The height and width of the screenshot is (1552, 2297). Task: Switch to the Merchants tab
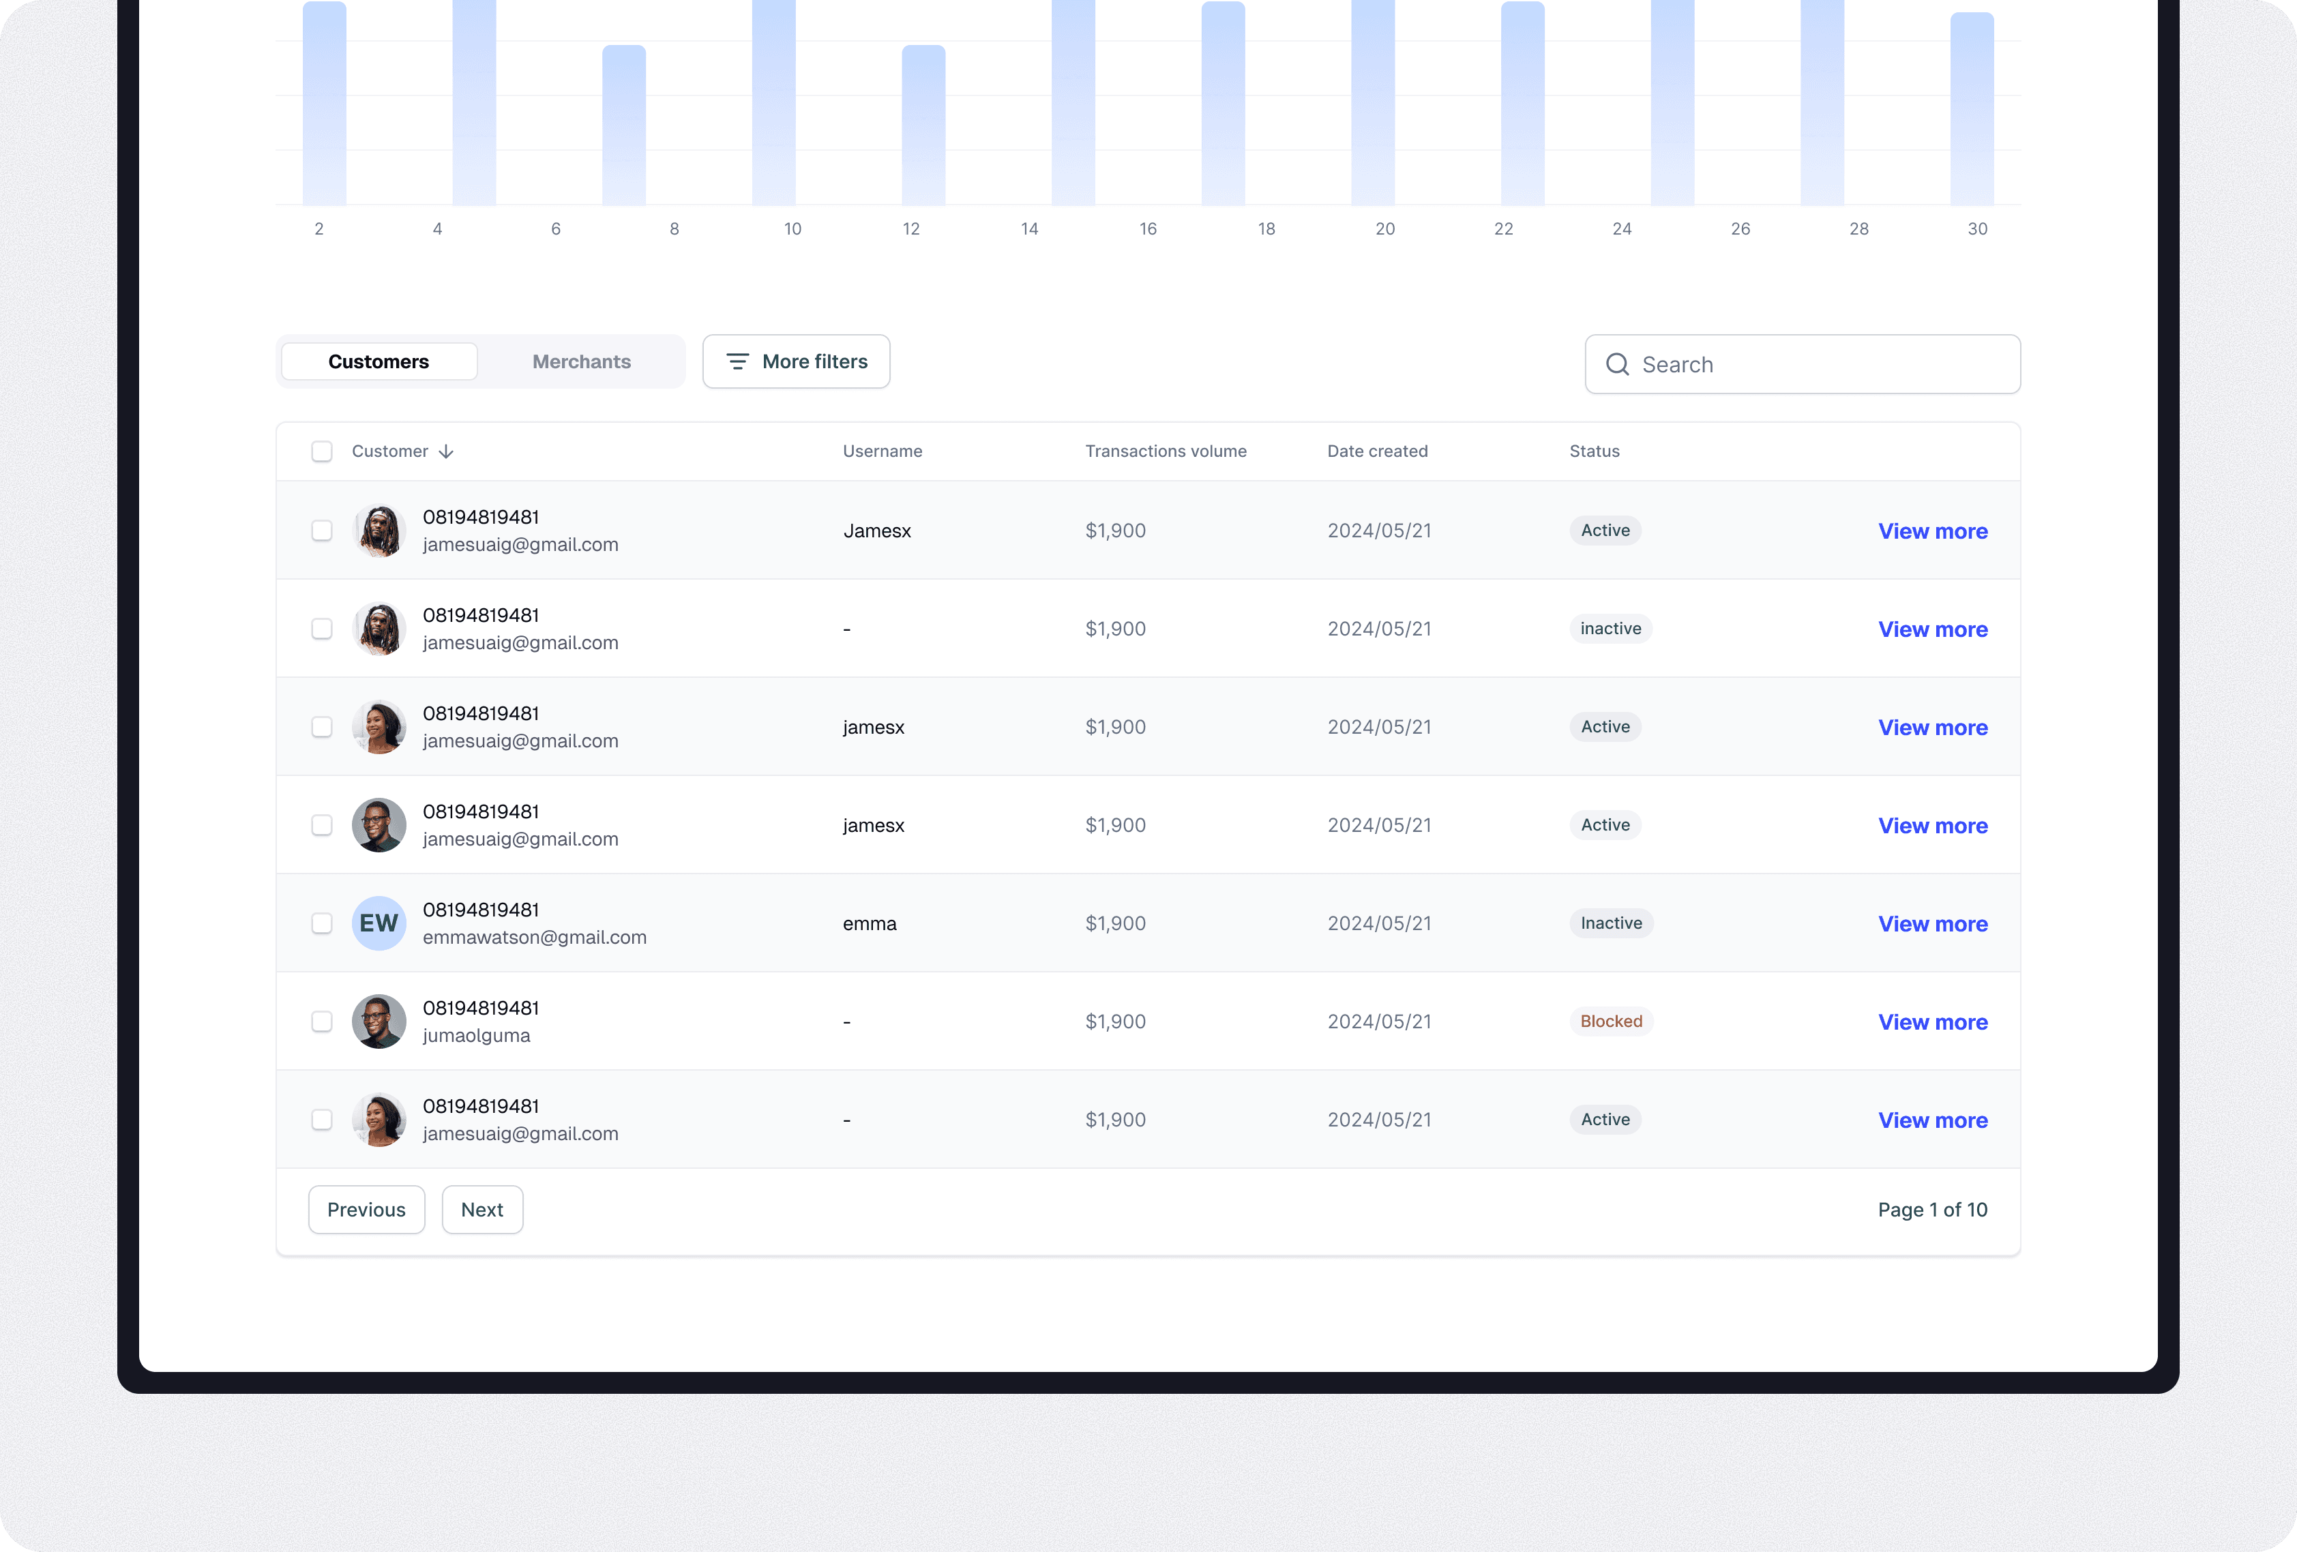point(581,362)
